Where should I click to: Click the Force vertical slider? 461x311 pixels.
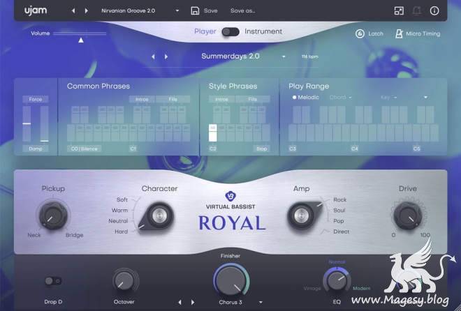pyautogui.click(x=27, y=123)
